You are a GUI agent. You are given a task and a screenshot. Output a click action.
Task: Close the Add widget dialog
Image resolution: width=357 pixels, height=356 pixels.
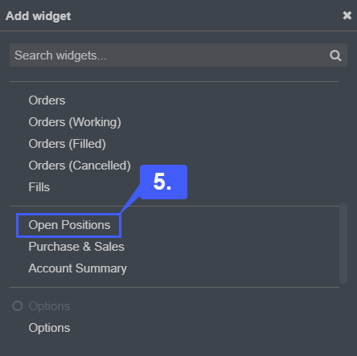click(x=347, y=15)
